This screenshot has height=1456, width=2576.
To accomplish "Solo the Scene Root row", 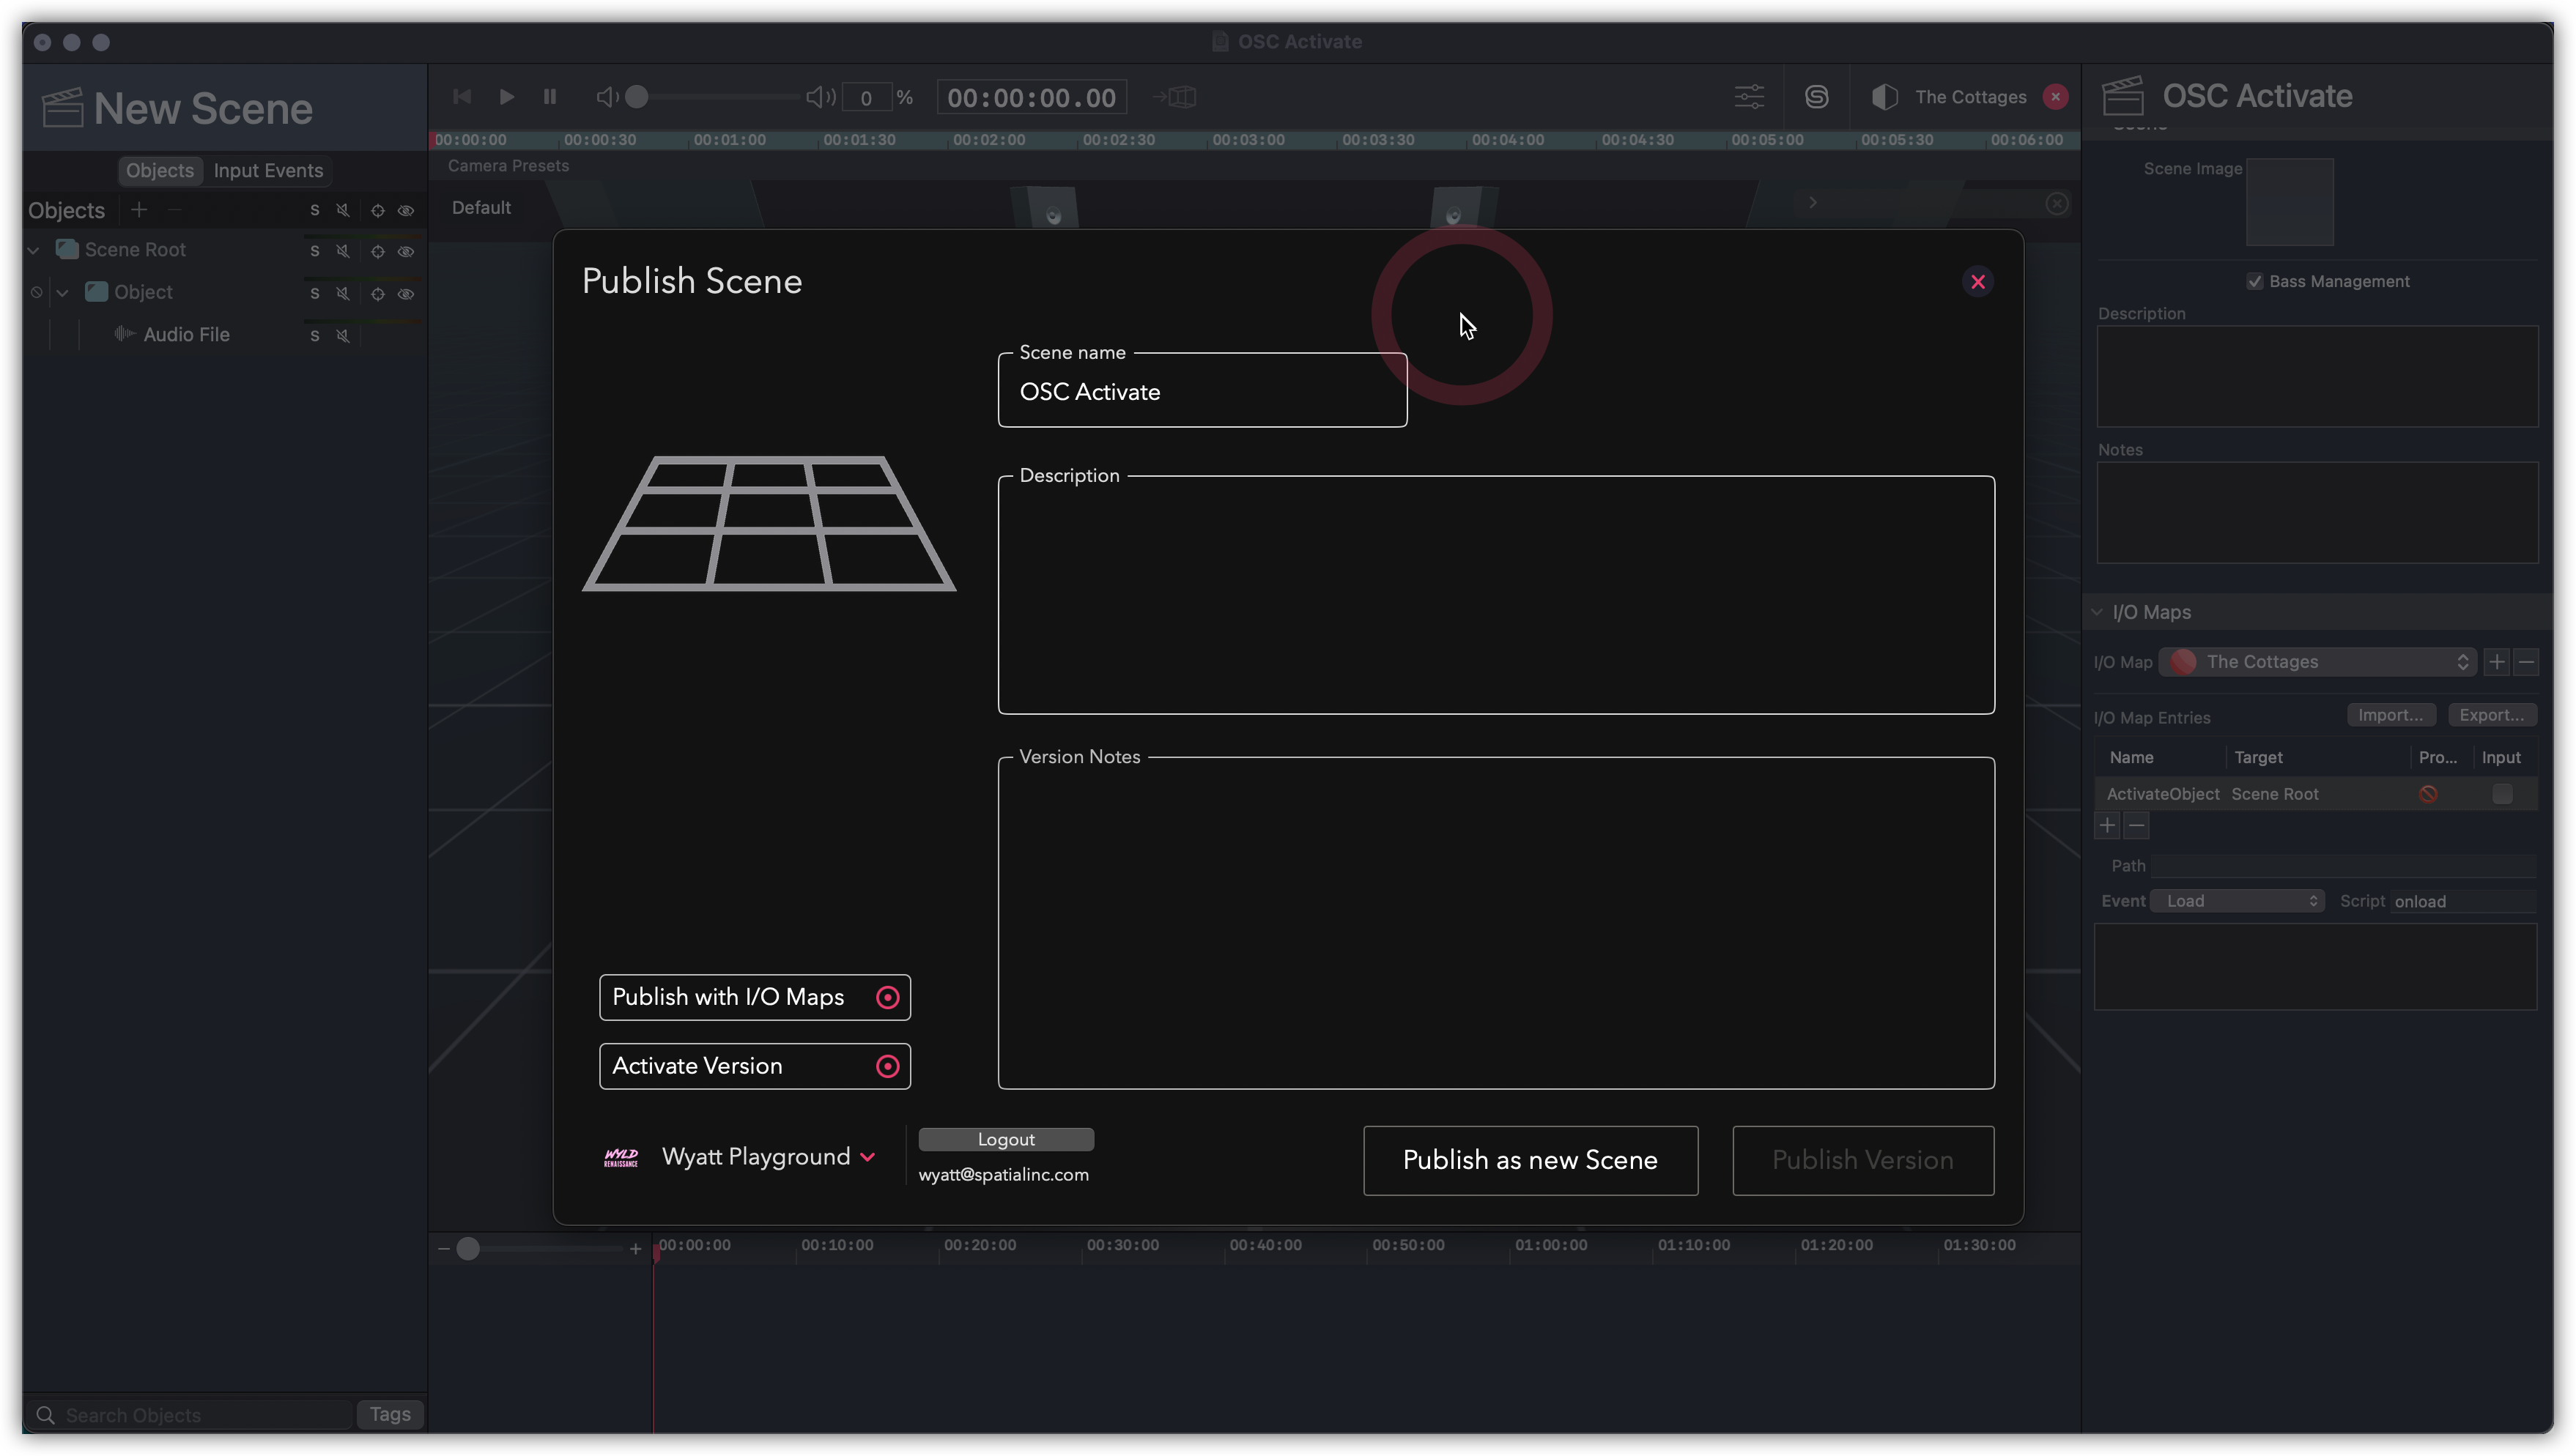I will tap(314, 251).
